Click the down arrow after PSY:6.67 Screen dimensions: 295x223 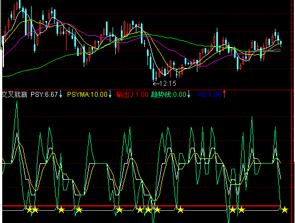pyautogui.click(x=60, y=94)
